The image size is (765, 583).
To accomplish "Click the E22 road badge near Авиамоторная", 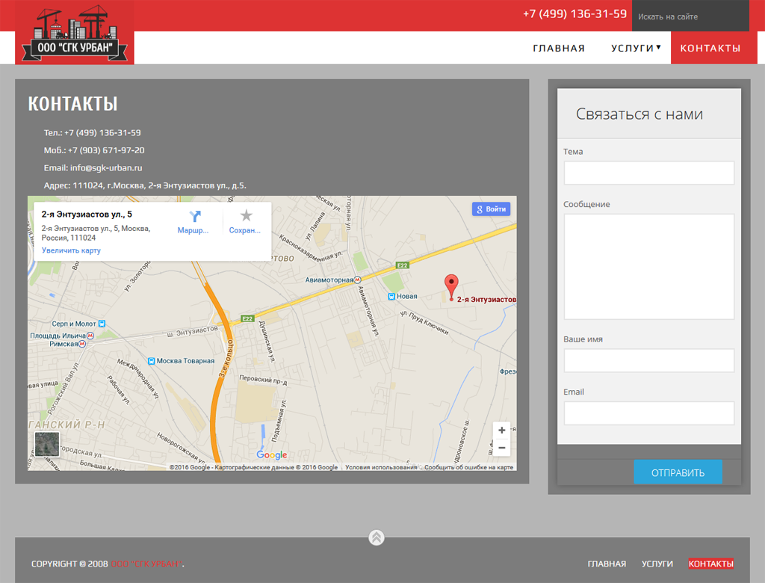I will coord(402,265).
